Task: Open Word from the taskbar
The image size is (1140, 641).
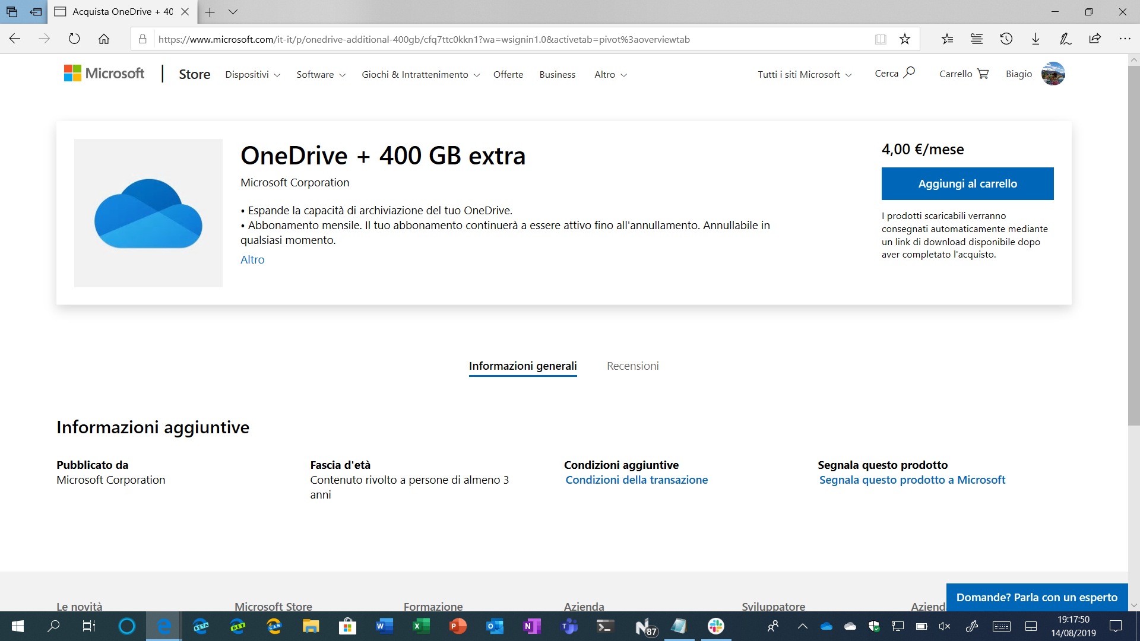Action: click(x=385, y=626)
